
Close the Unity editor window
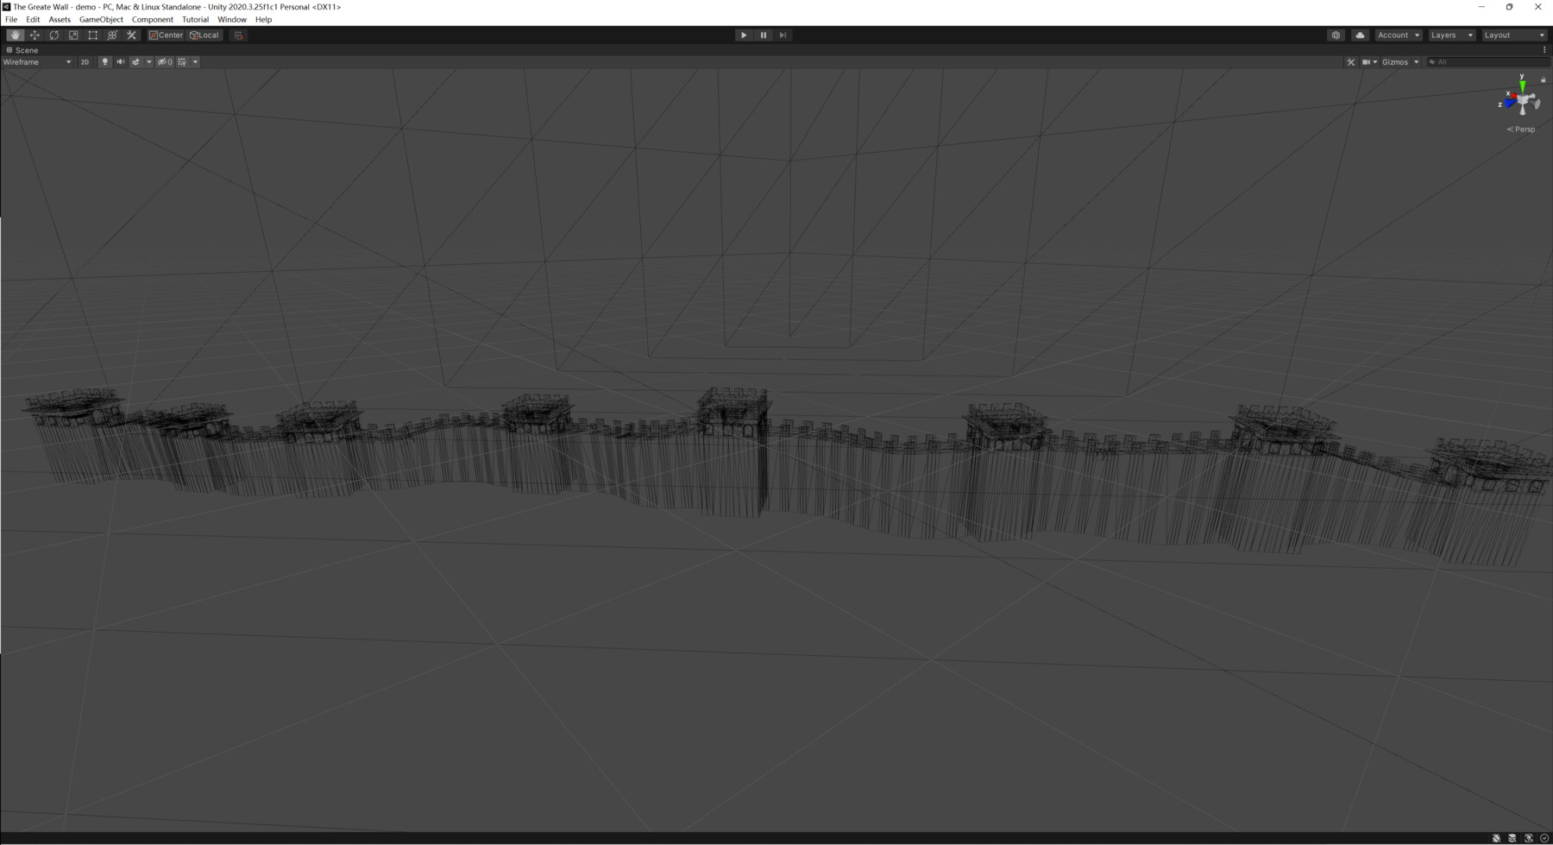pos(1538,7)
